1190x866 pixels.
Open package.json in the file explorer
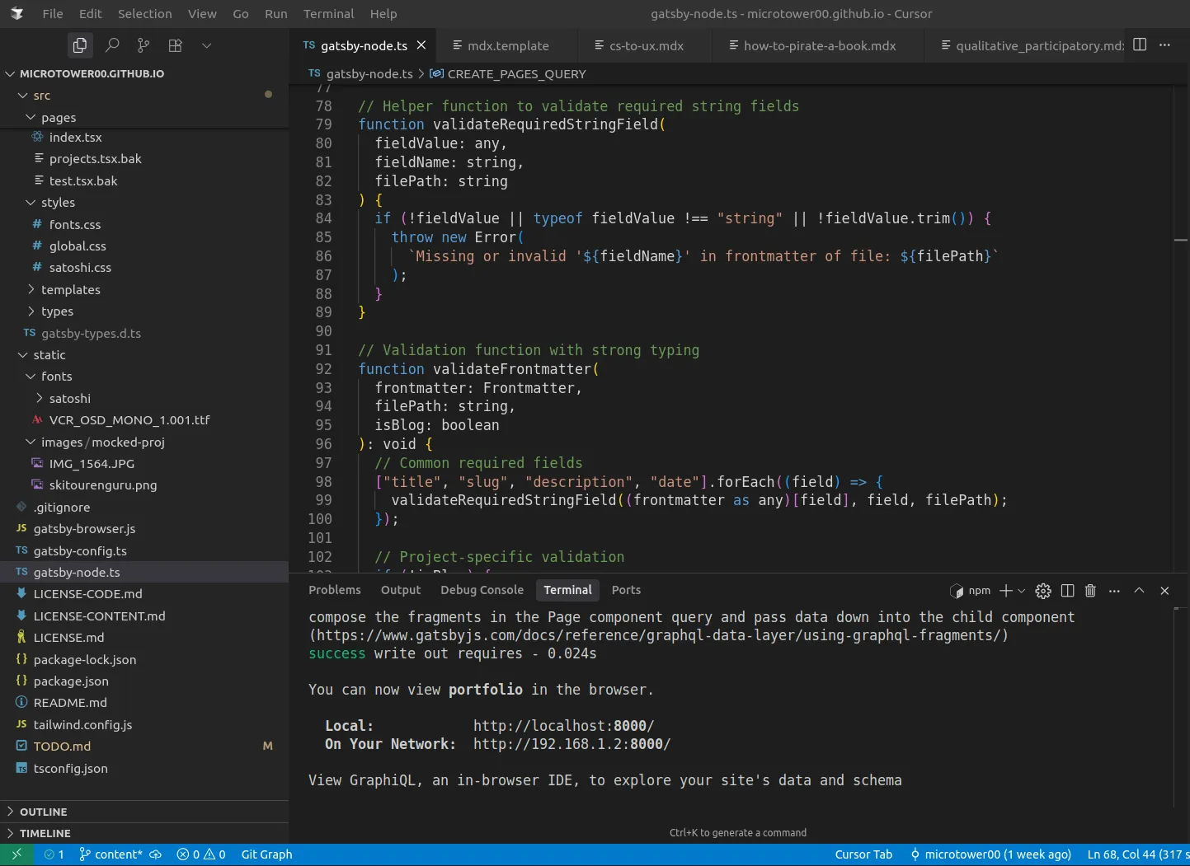[71, 681]
